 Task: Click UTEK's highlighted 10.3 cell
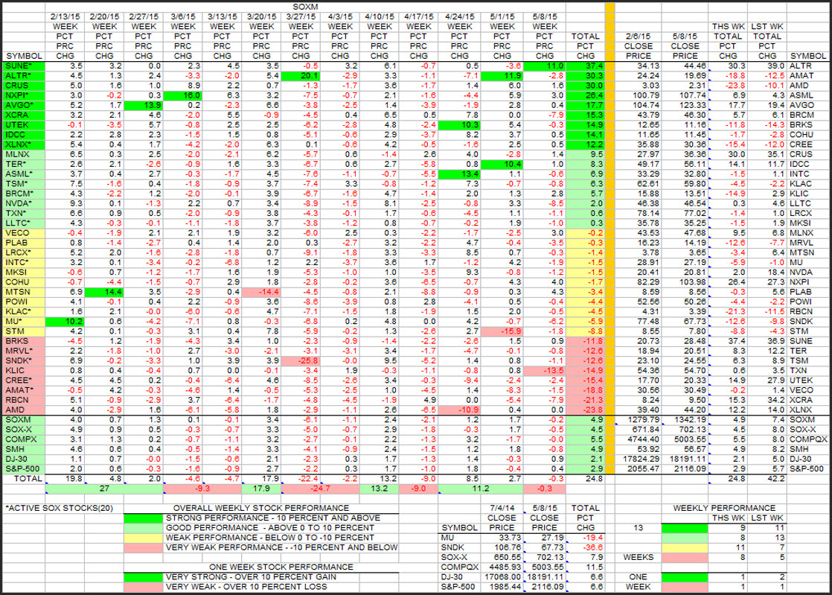tap(459, 124)
